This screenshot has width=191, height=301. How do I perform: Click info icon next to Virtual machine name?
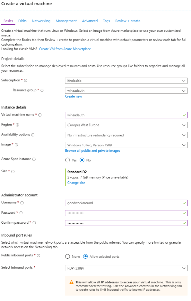[40, 115]
